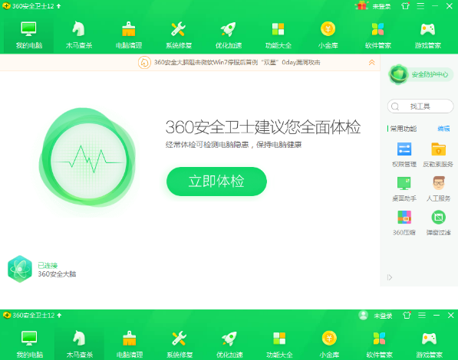Click the 360安全大脑 hexagon icon
The width and height of the screenshot is (458, 360).
tap(20, 269)
